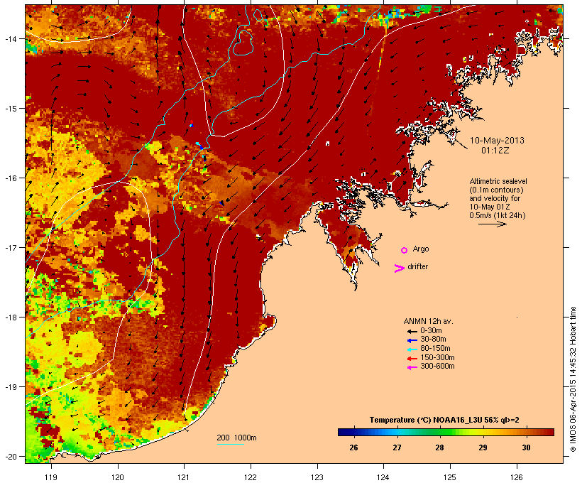
Task: Click the color bar value 27
Action: click(x=397, y=447)
